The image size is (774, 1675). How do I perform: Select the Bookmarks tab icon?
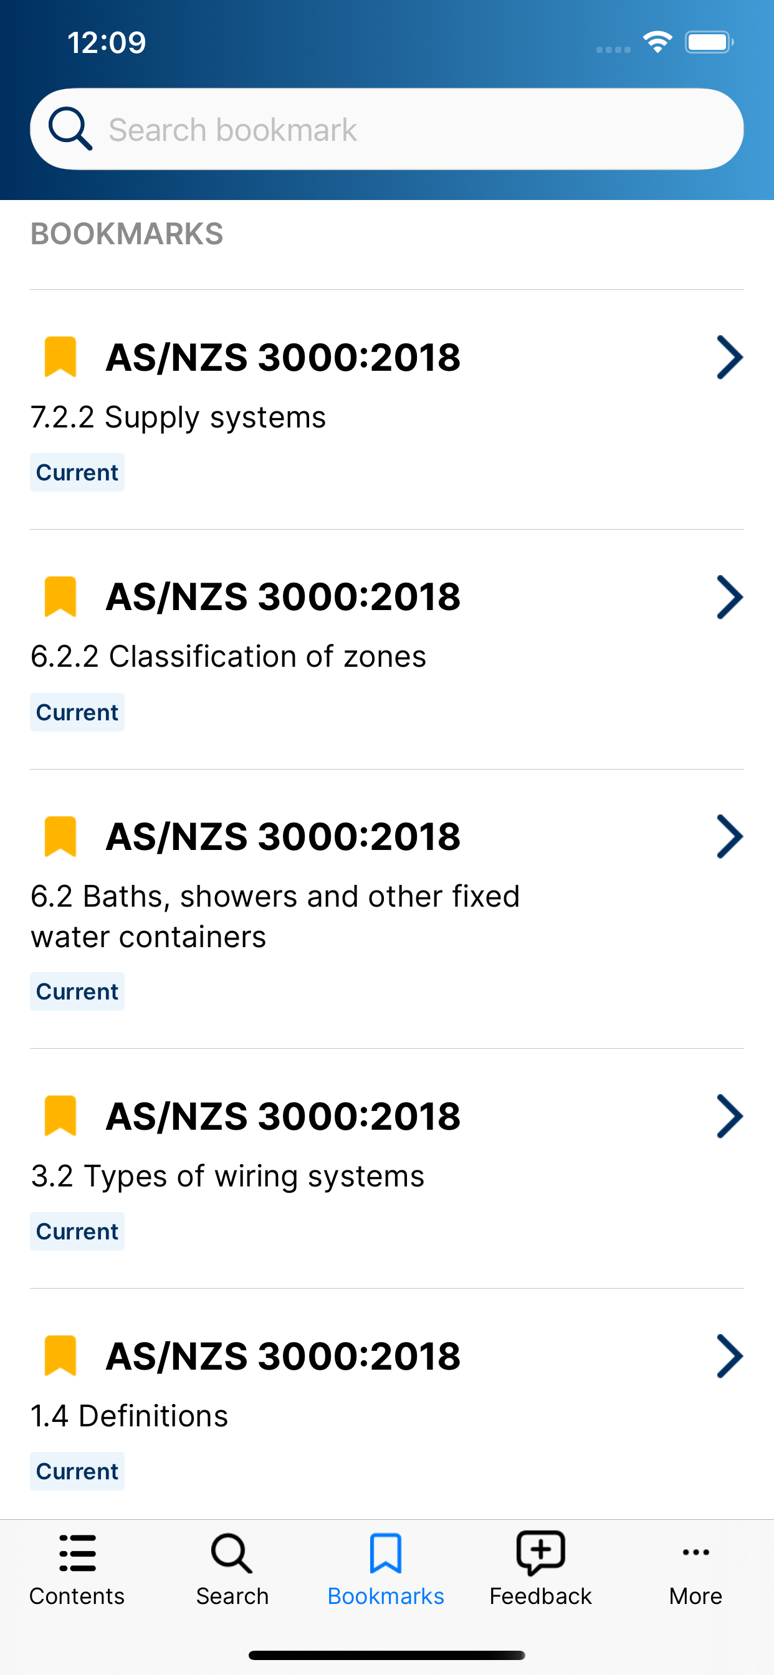(x=386, y=1553)
